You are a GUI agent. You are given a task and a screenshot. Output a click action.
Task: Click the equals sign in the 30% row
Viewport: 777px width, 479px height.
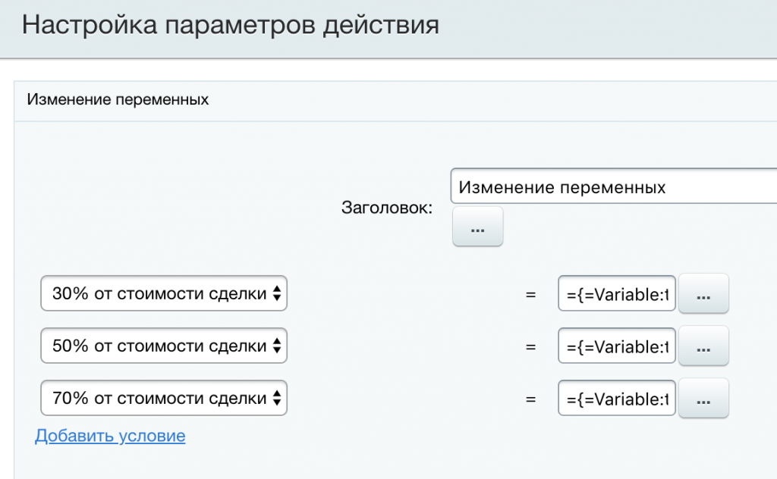click(x=531, y=295)
